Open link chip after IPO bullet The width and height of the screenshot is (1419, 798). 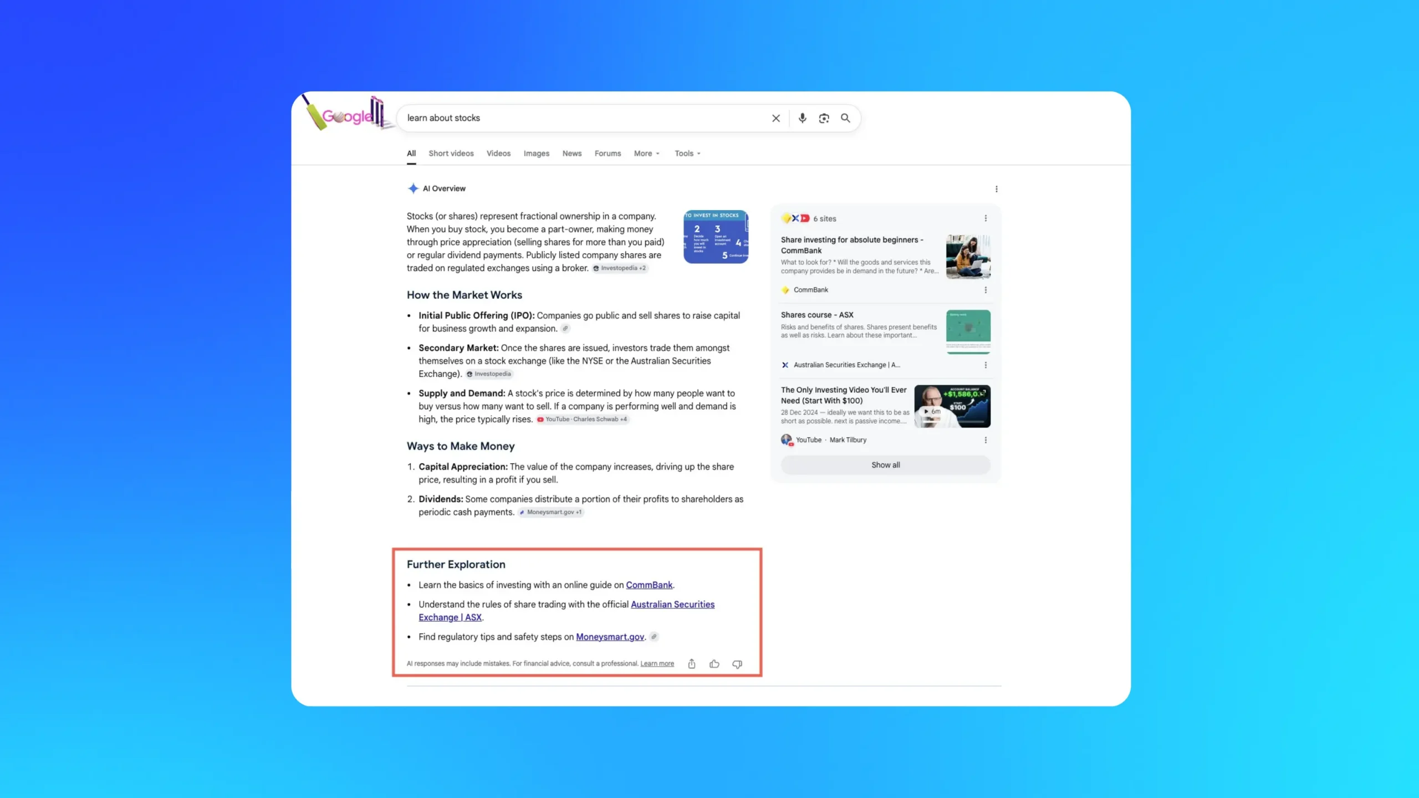(565, 329)
